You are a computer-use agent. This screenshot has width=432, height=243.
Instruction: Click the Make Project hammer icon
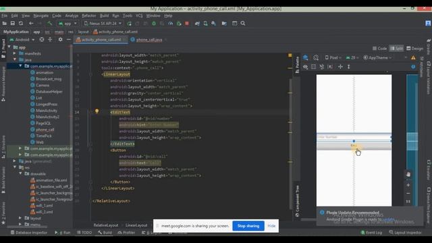click(x=49, y=24)
